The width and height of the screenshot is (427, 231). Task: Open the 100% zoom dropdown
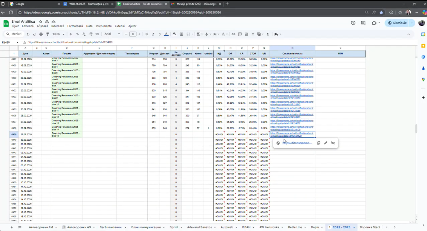coord(58,34)
